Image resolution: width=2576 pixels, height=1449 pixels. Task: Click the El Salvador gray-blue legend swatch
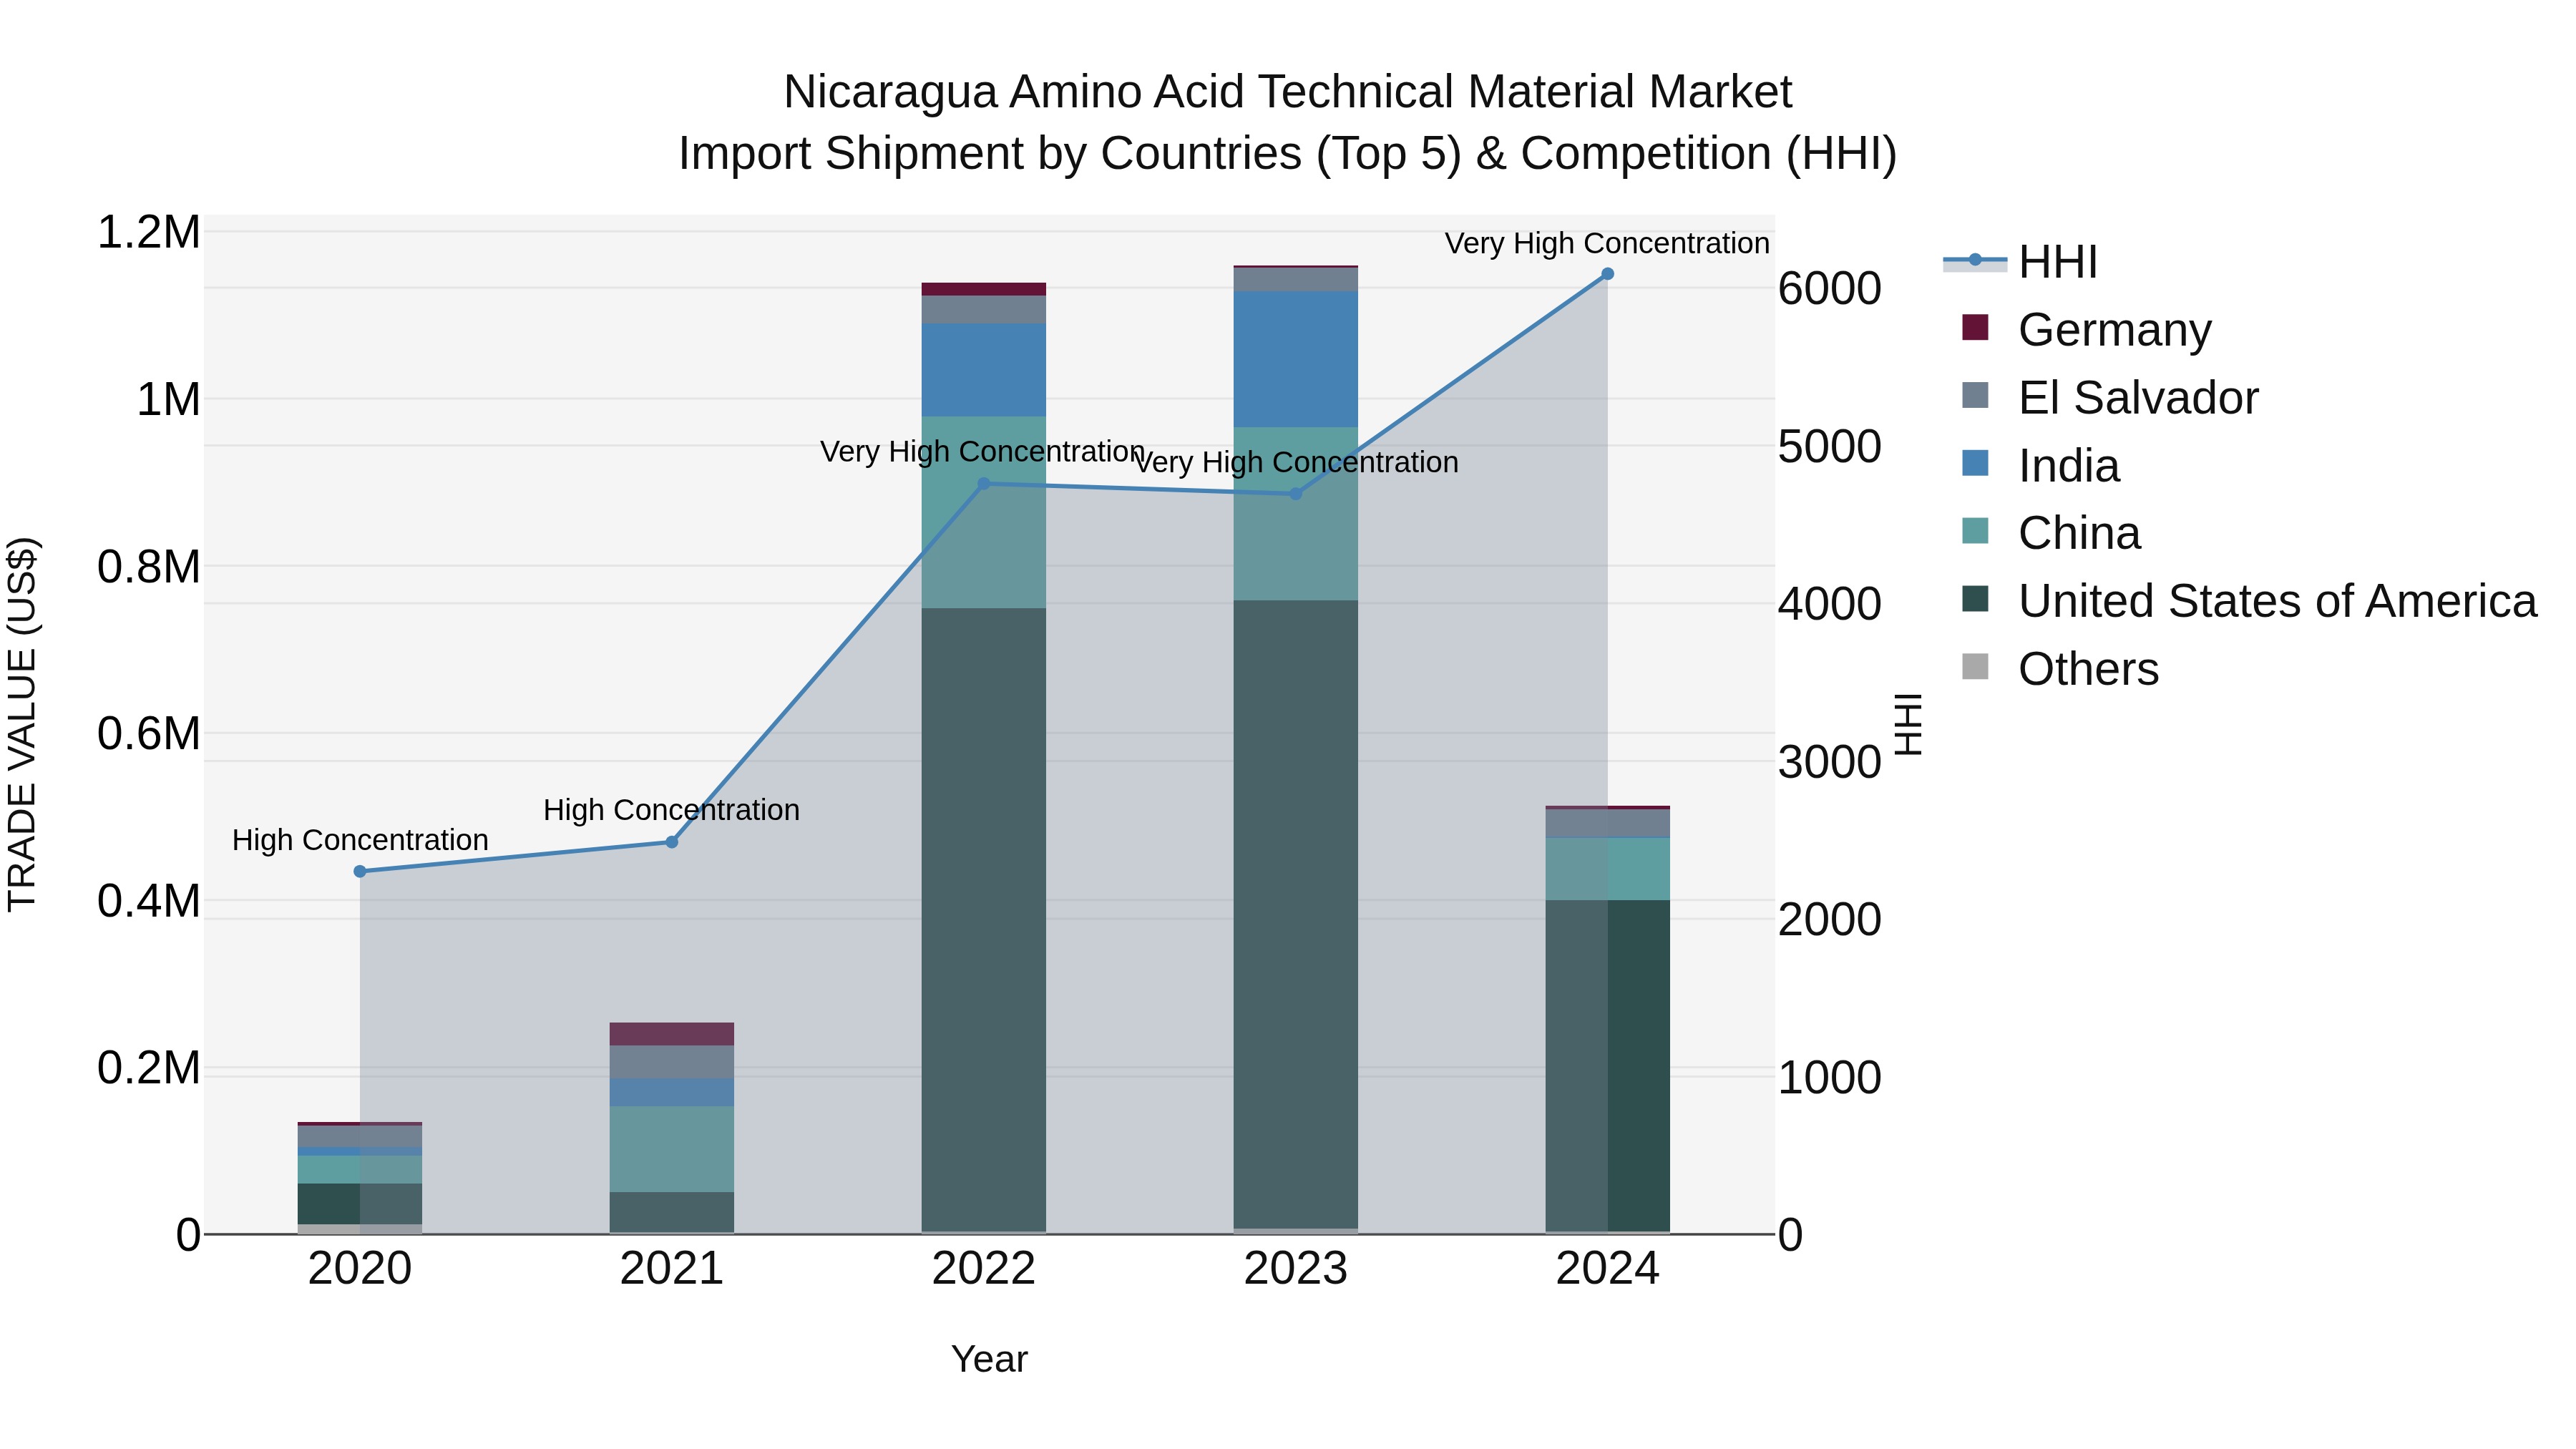pos(1975,395)
